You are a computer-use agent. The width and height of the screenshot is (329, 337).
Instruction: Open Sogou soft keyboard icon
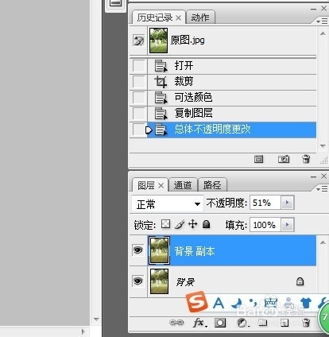click(x=271, y=303)
